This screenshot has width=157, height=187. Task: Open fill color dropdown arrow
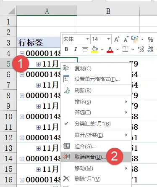pyautogui.click(x=102, y=49)
